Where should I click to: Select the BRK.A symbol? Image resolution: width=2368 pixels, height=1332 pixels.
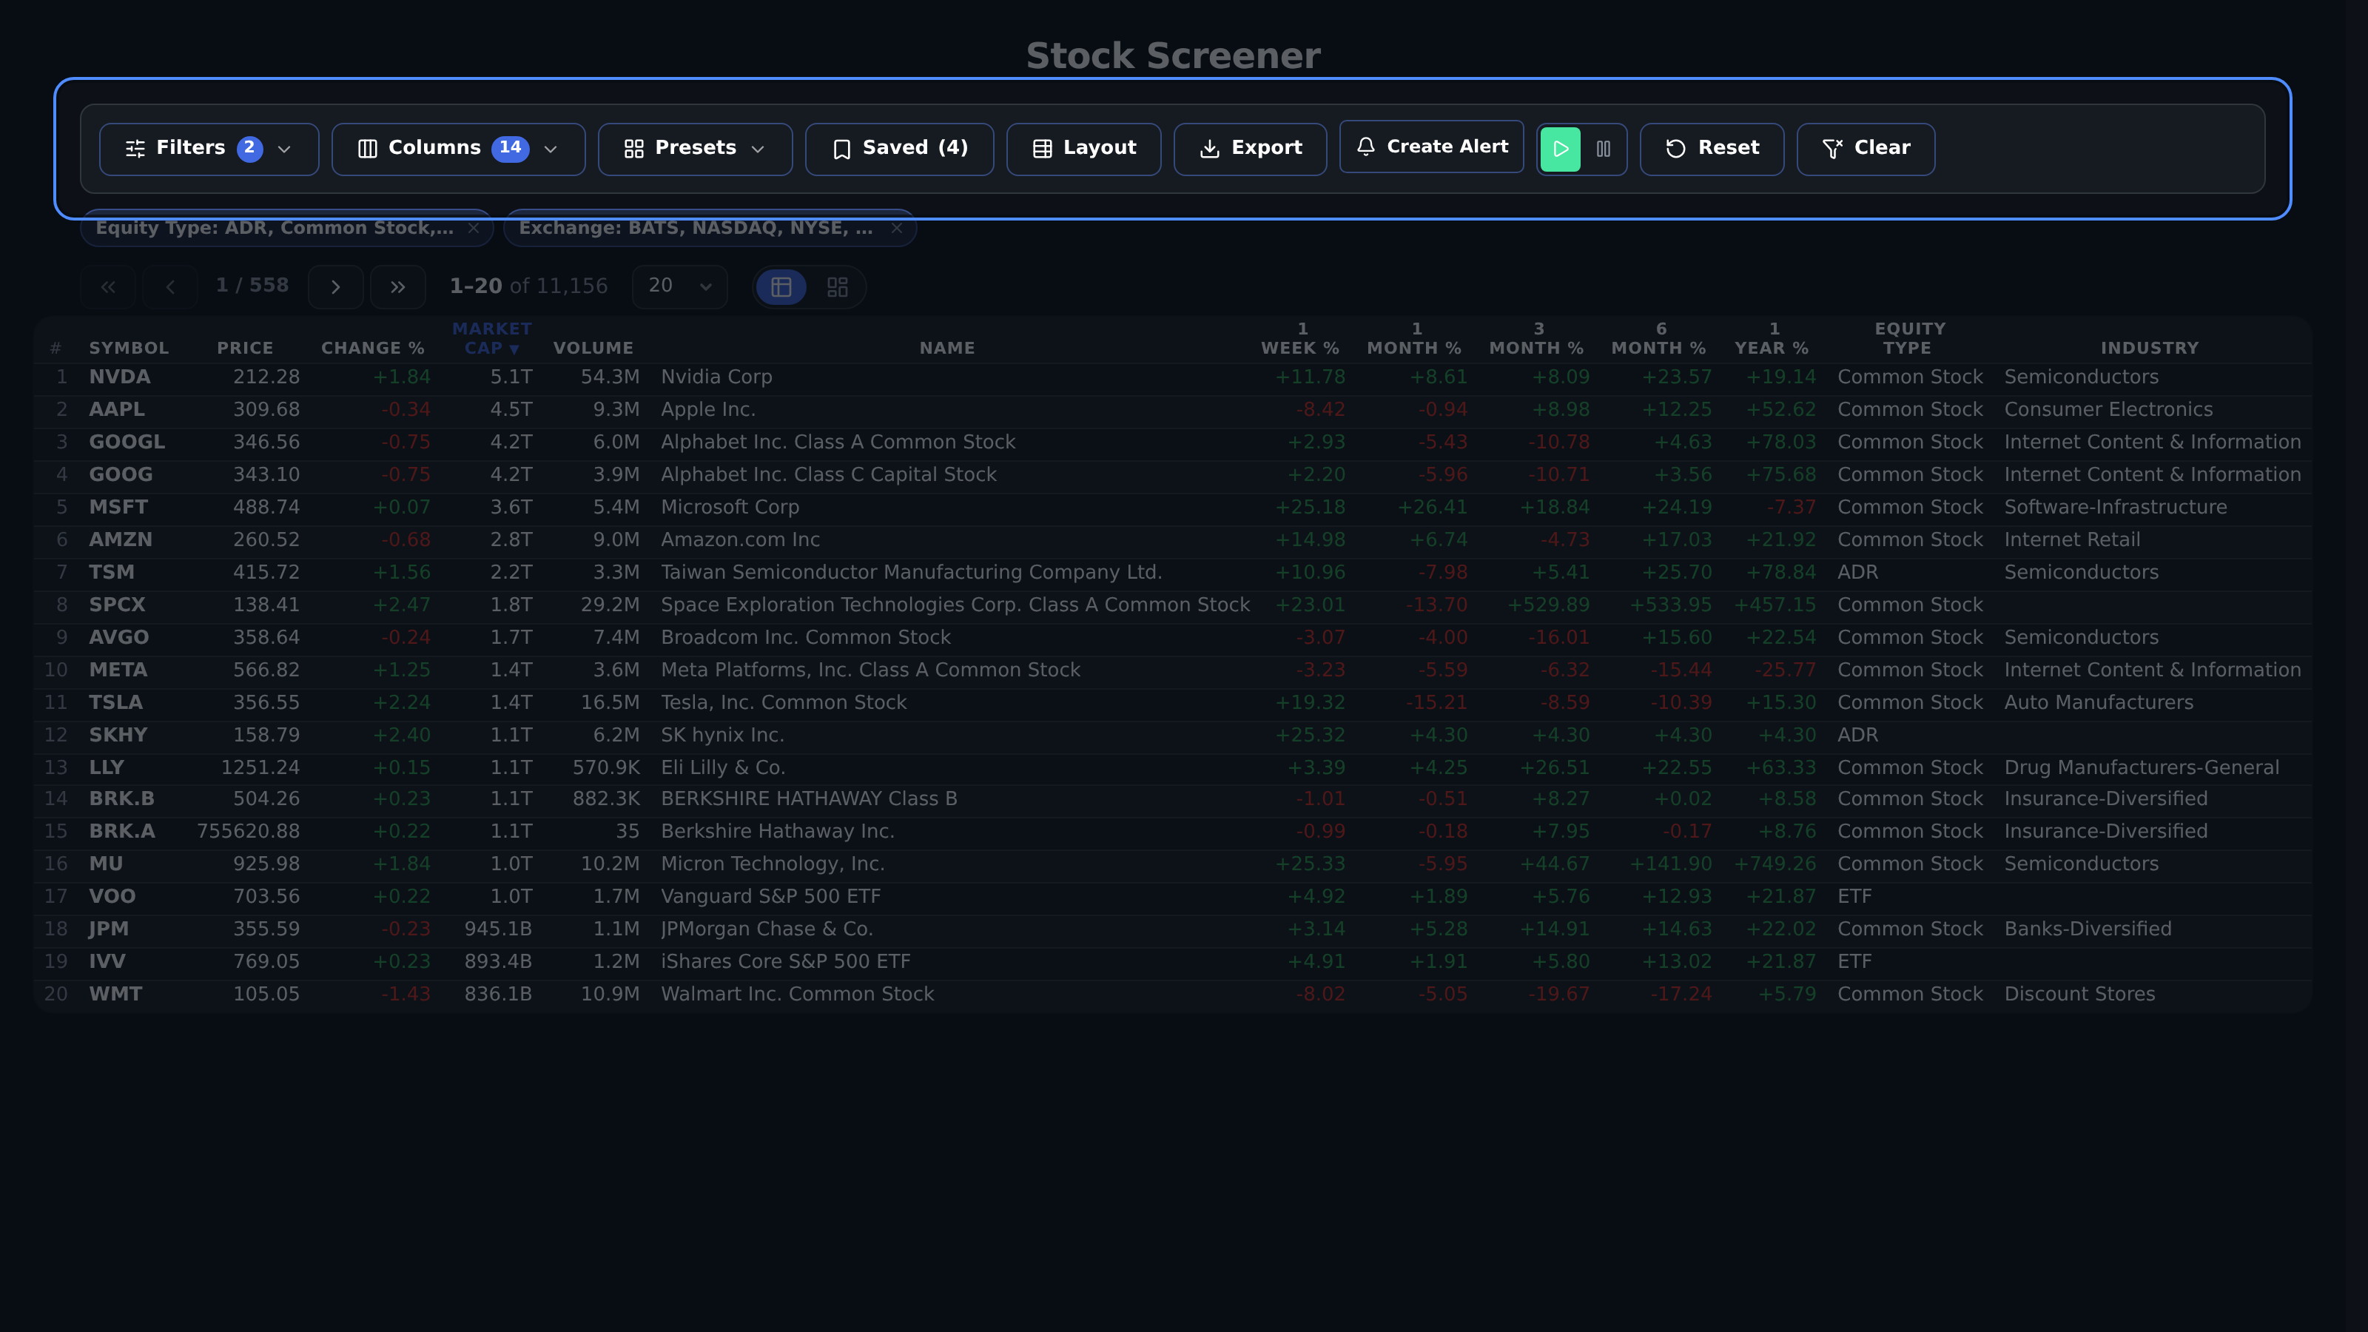point(121,831)
